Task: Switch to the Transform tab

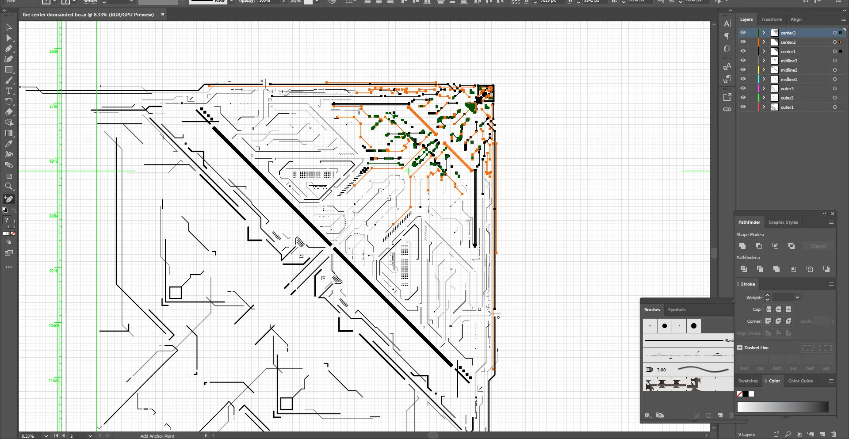Action: pyautogui.click(x=771, y=19)
